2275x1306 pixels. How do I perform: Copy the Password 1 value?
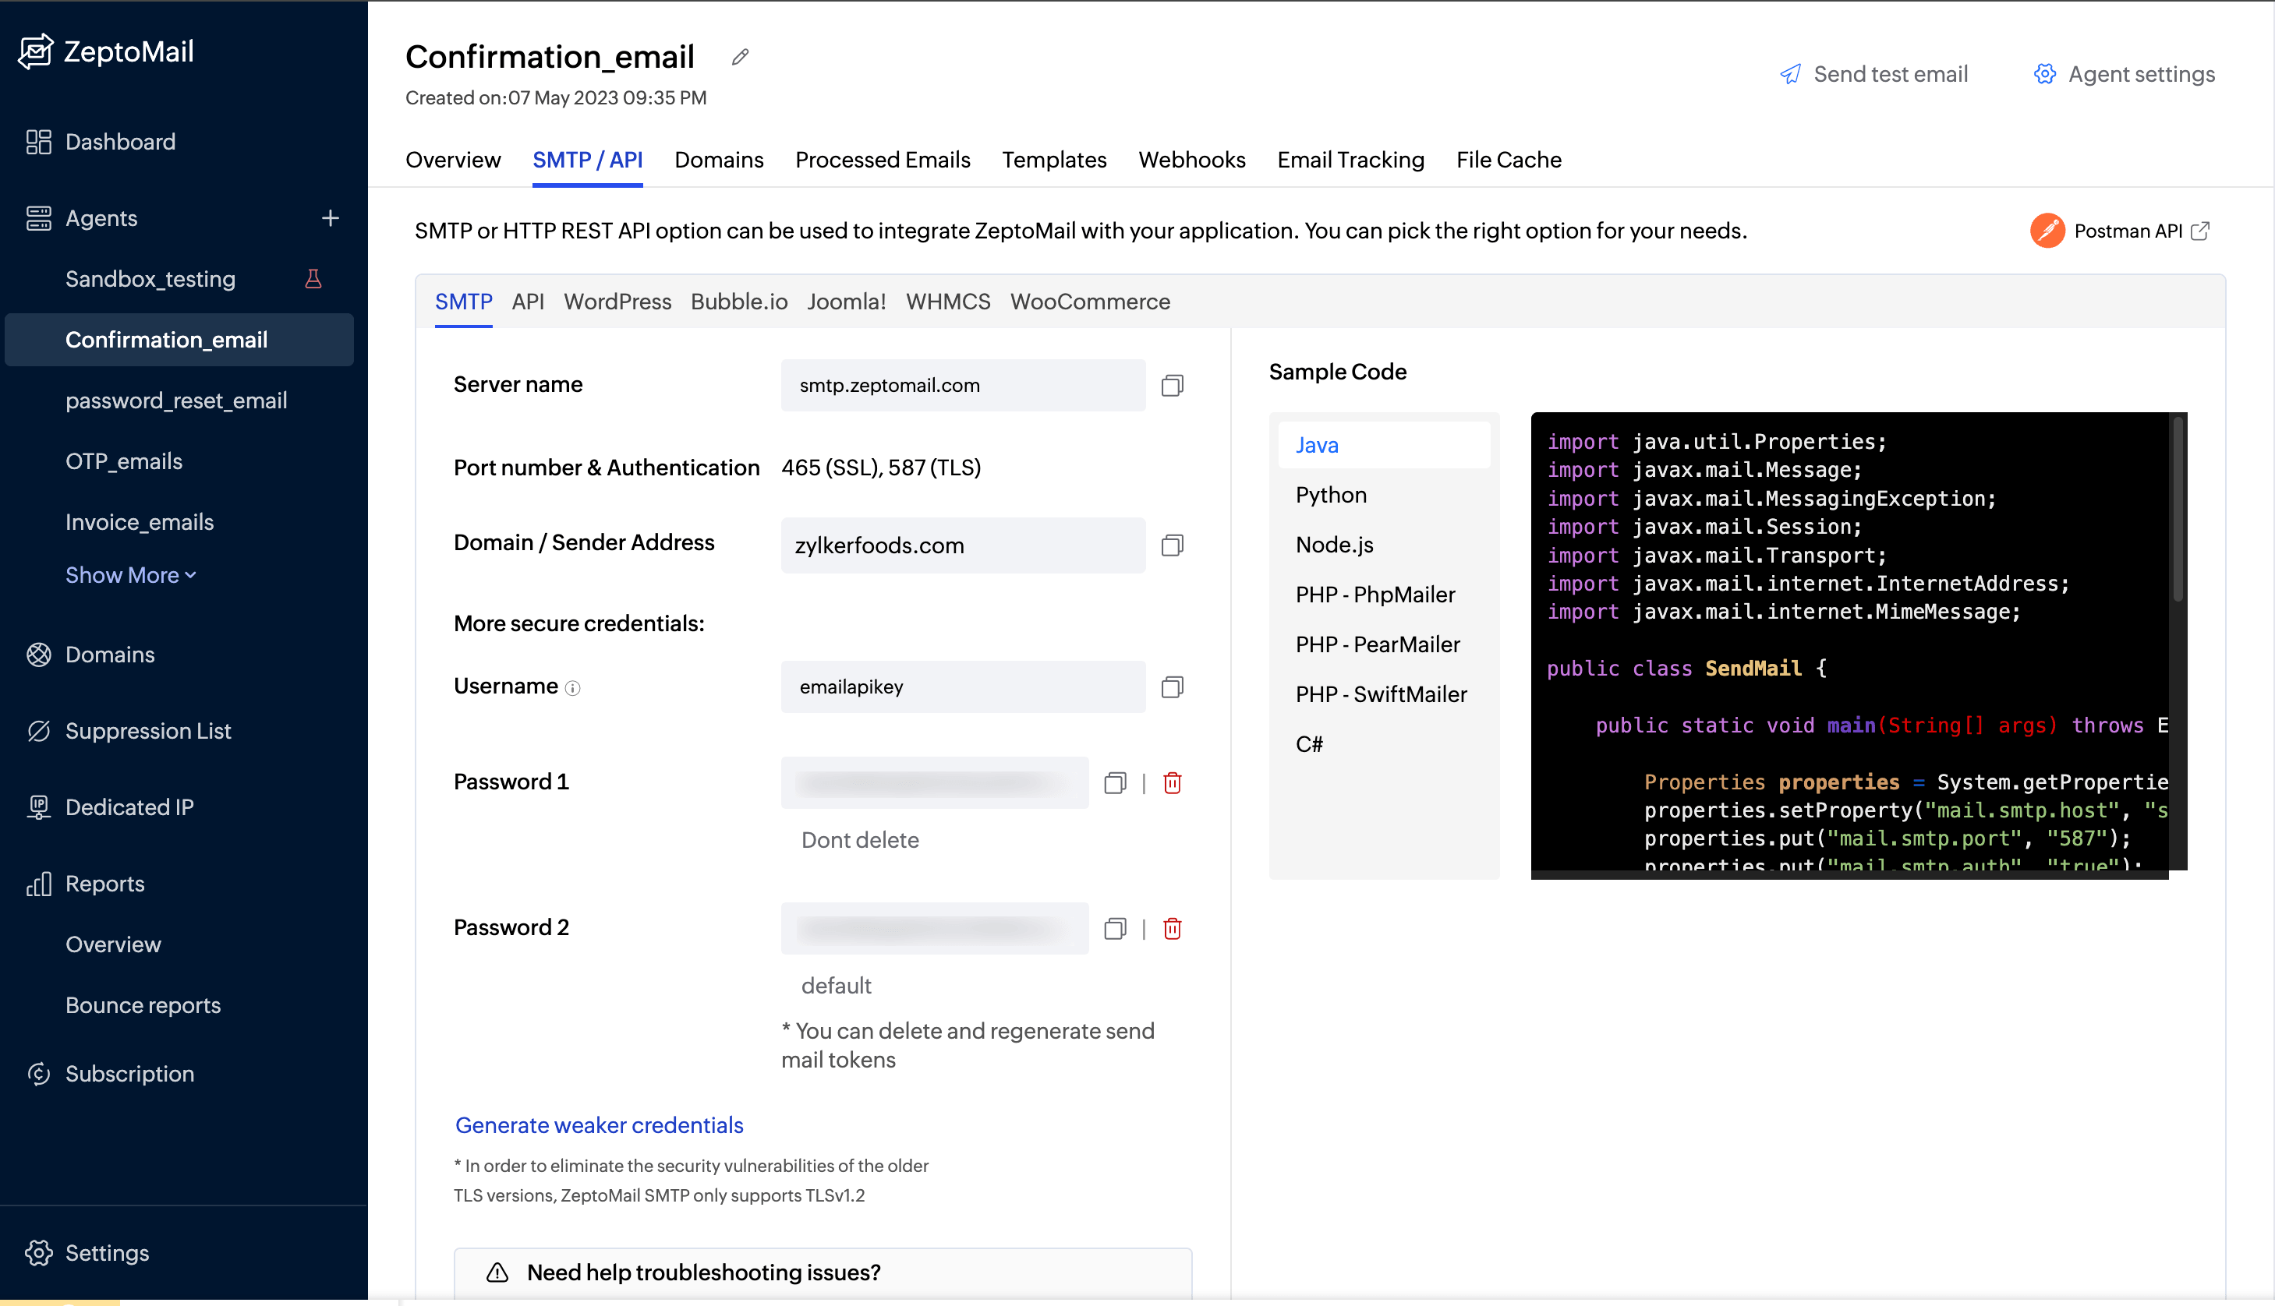(1116, 782)
